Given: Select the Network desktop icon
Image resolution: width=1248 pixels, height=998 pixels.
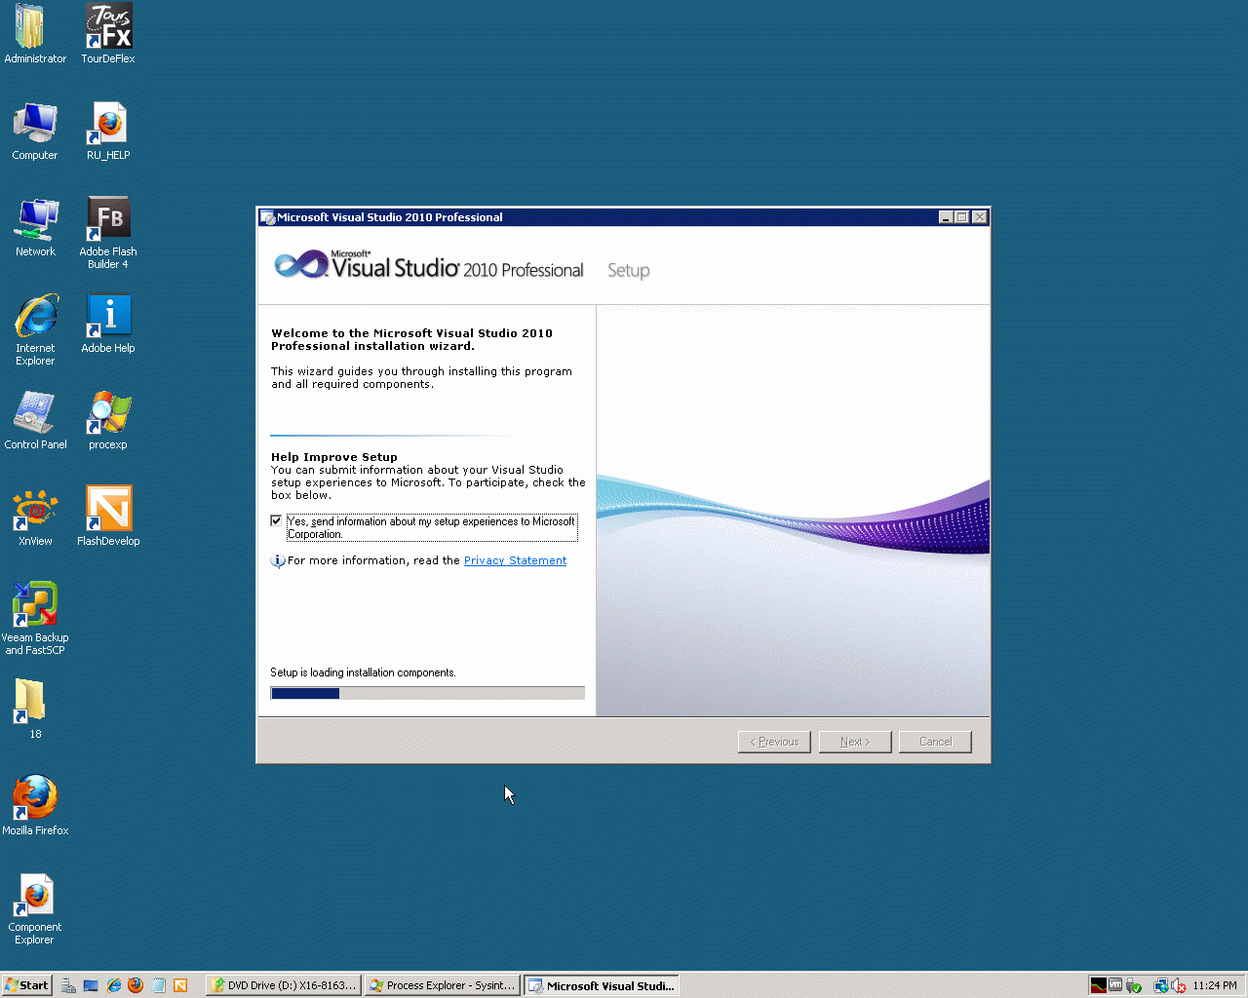Looking at the screenshot, I should click(35, 227).
